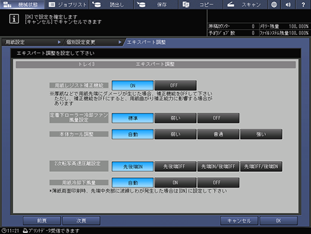
Task: Click the 原稿カウンター counter value
Action: [x=253, y=27]
